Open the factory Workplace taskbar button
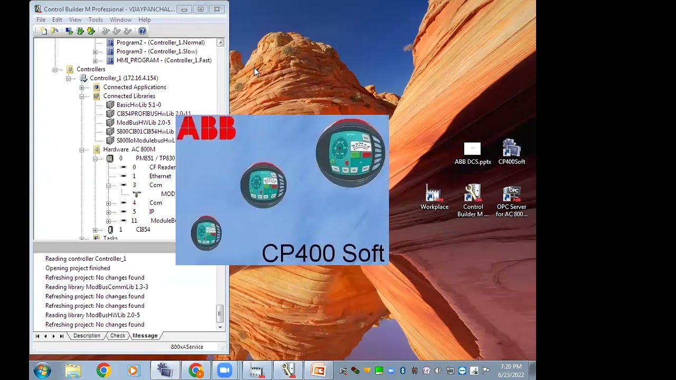The height and width of the screenshot is (380, 676). tap(258, 370)
